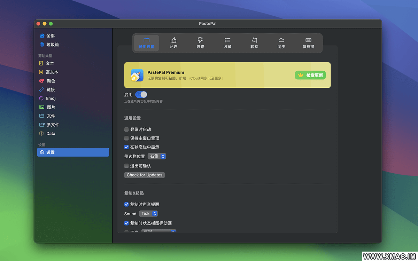Click the Check for Updates button
The image size is (418, 261).
tap(144, 175)
